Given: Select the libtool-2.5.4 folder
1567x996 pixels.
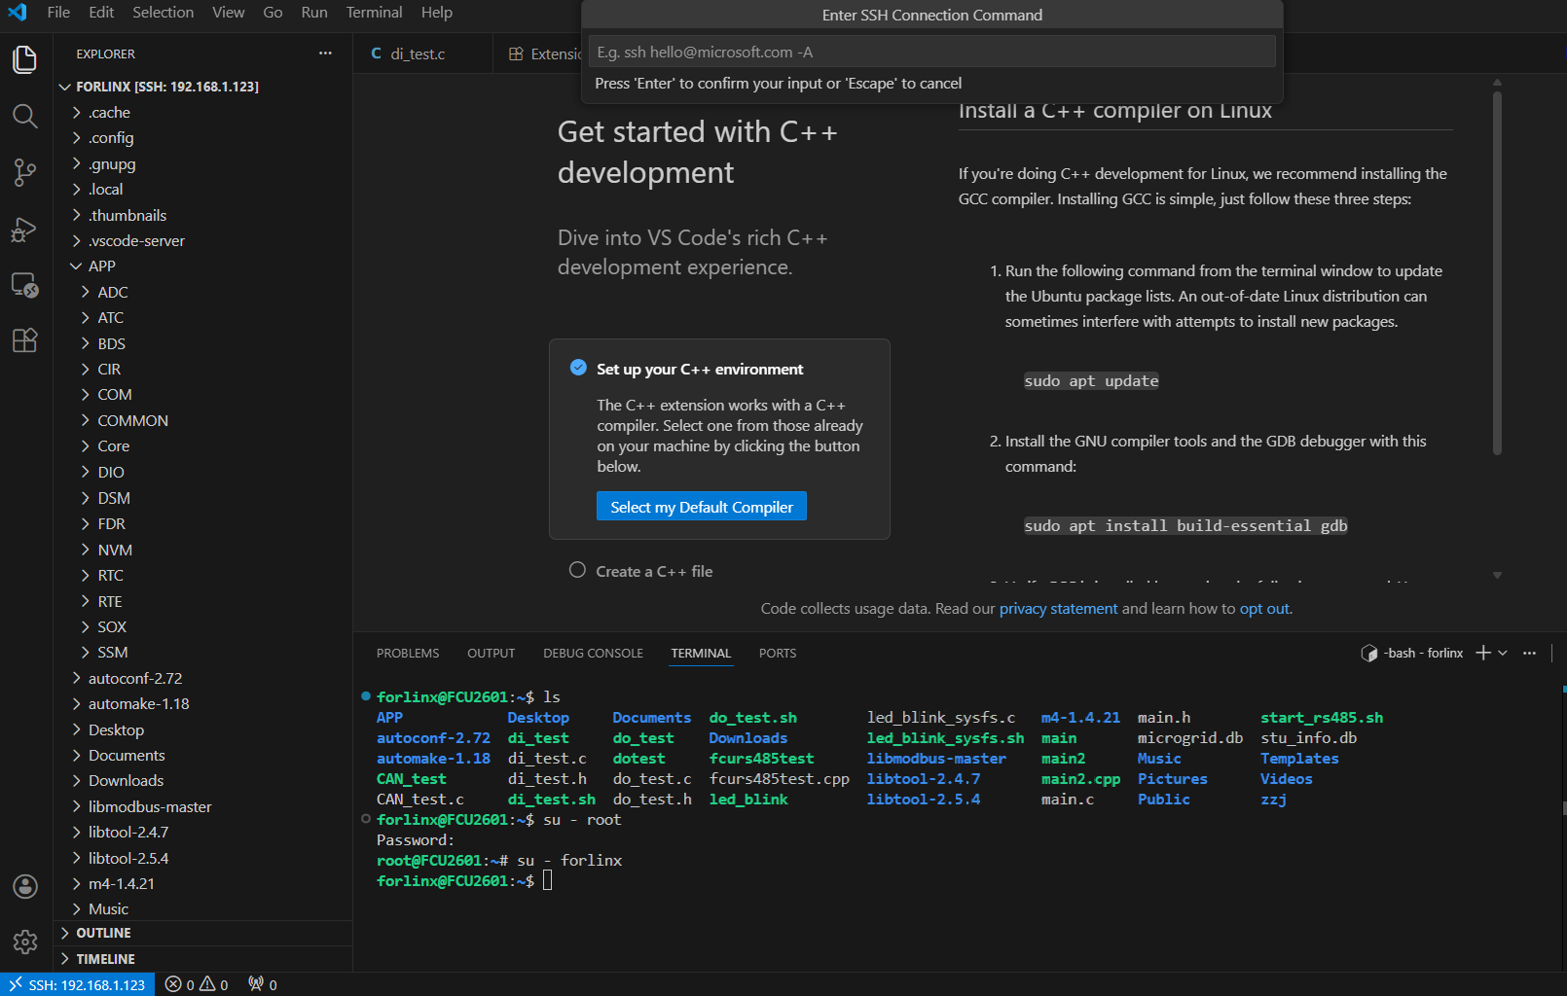Looking at the screenshot, I should 204,858.
